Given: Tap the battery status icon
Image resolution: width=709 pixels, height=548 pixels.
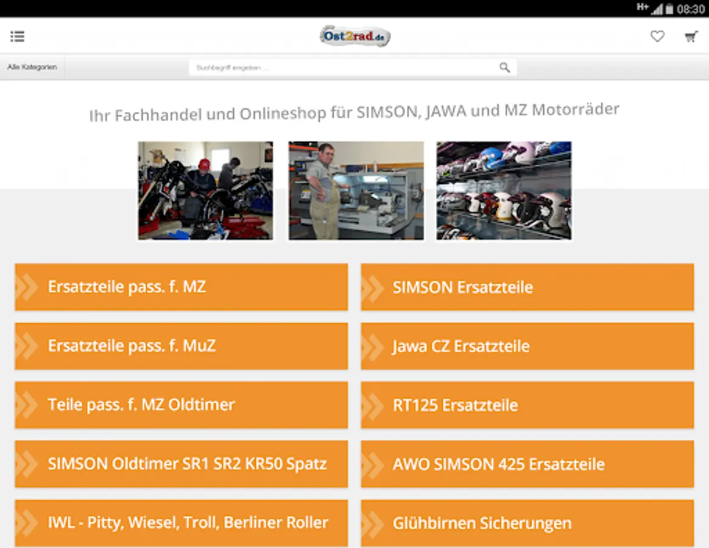Looking at the screenshot, I should click(x=669, y=9).
